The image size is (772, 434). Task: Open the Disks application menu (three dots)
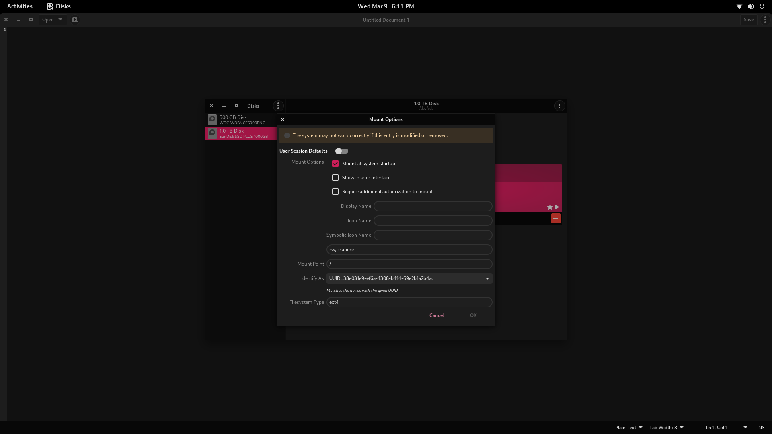click(x=278, y=106)
